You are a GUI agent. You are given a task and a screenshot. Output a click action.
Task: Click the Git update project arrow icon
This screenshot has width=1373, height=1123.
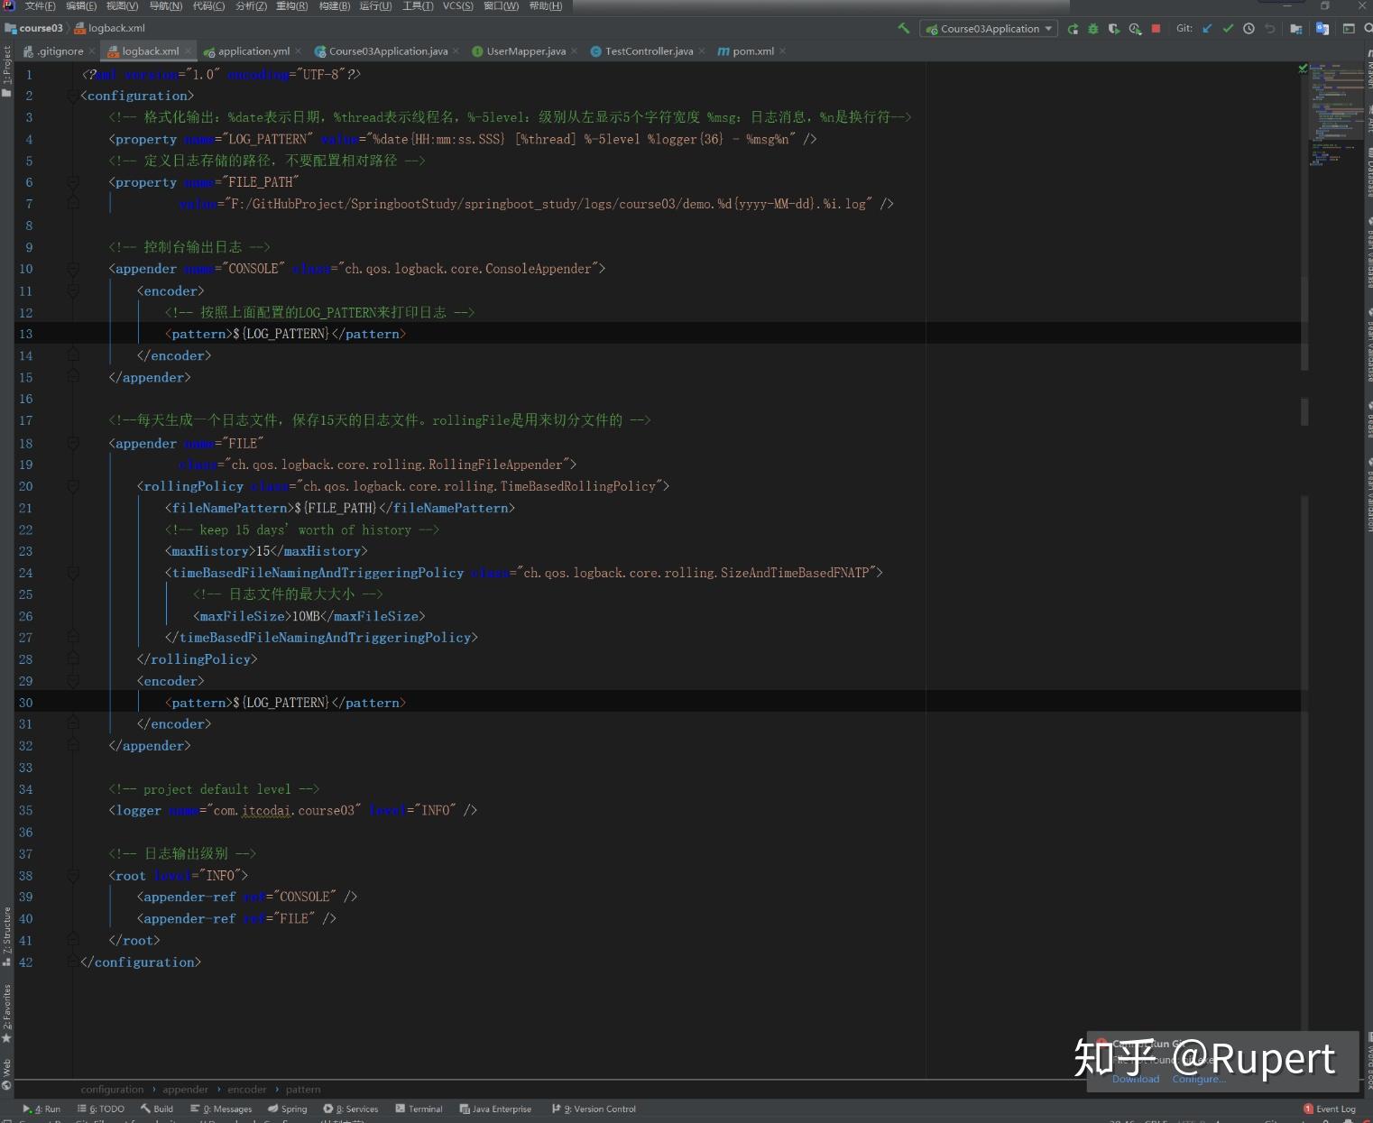(1207, 29)
